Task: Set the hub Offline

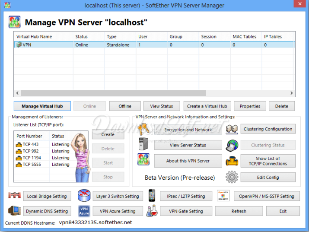Action: point(125,106)
